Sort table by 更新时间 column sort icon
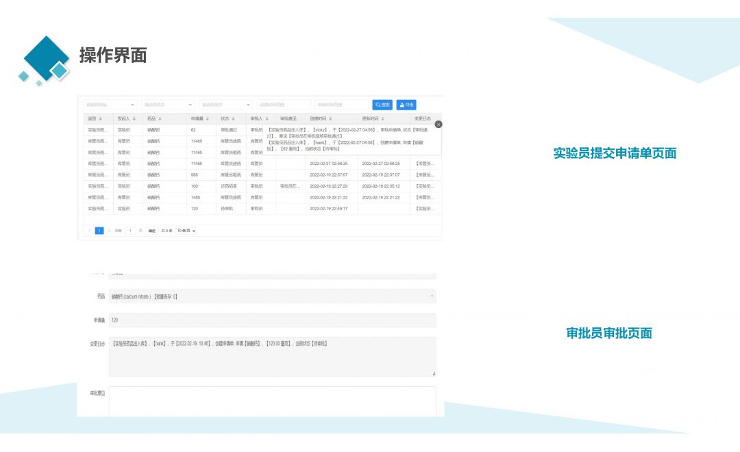 [383, 119]
